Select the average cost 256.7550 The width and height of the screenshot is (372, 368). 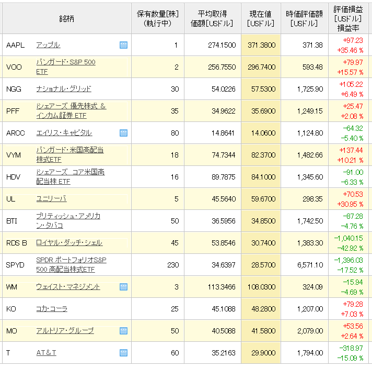(x=222, y=67)
